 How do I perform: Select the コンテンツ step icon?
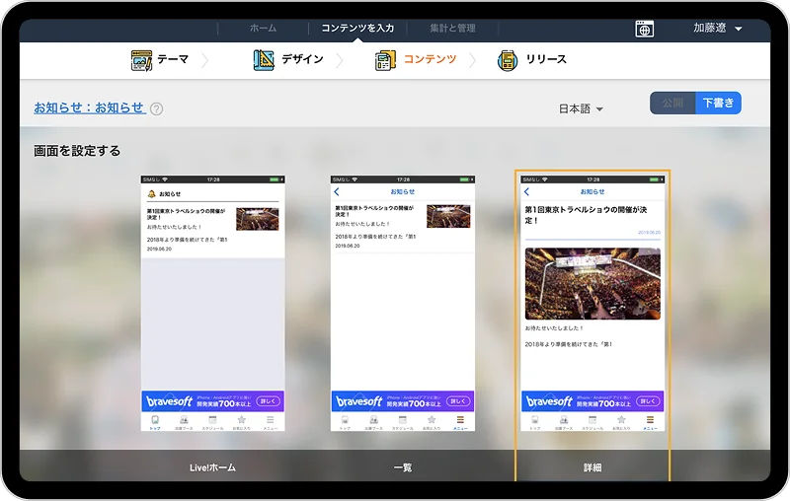(x=385, y=60)
